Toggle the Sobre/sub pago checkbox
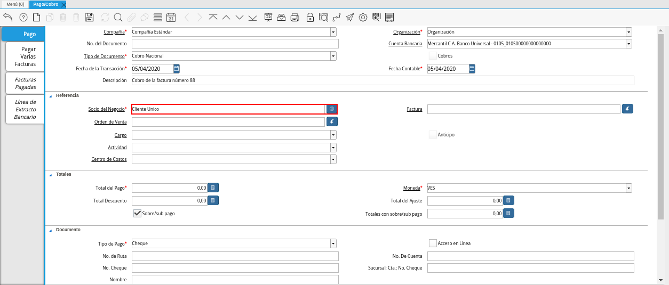Viewport: 669px width, 285px height. click(137, 213)
